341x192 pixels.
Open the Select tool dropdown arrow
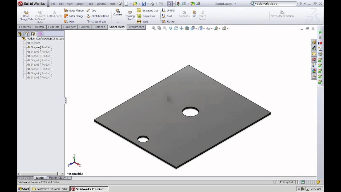point(174,4)
